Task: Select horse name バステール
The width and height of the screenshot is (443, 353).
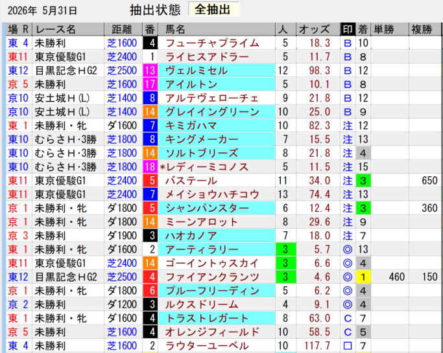Action: click(191, 181)
